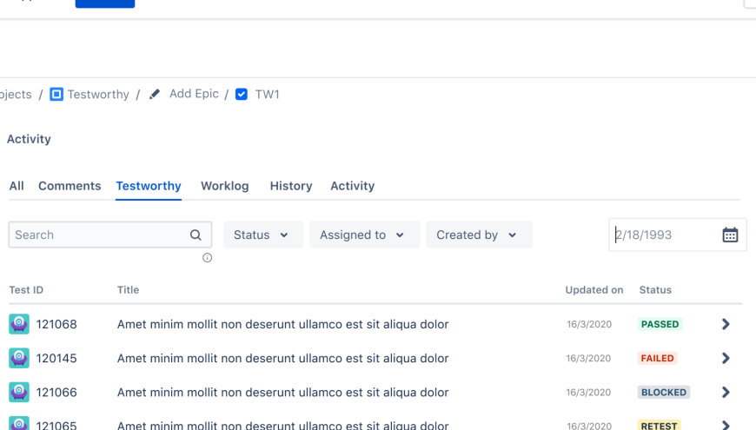The height and width of the screenshot is (430, 756).
Task: Open the Assigned to dropdown
Action: tap(363, 235)
